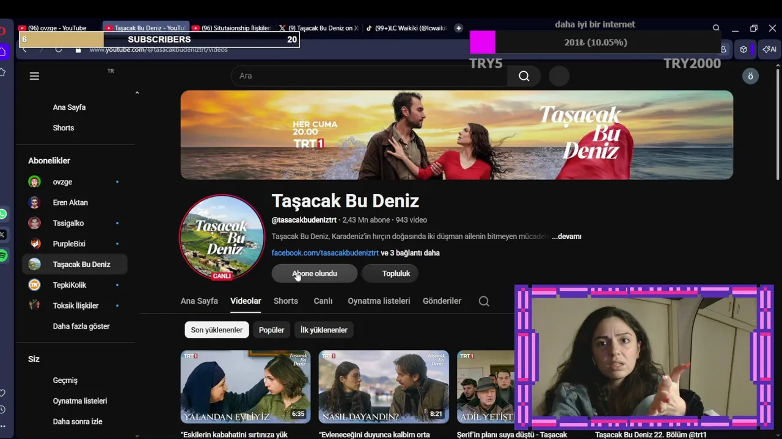Expand Daha fazla göster in subscriptions
The height and width of the screenshot is (439, 782).
81,326
